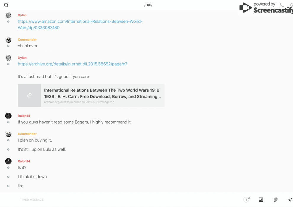Start a call with the phone icon
The height and width of the screenshot is (207, 293).
[x=282, y=5]
